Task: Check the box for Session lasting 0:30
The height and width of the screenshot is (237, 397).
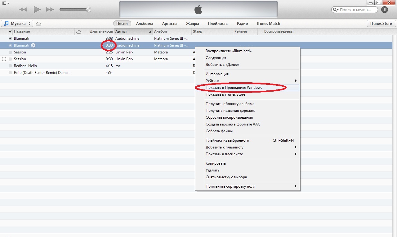Action: 10,59
